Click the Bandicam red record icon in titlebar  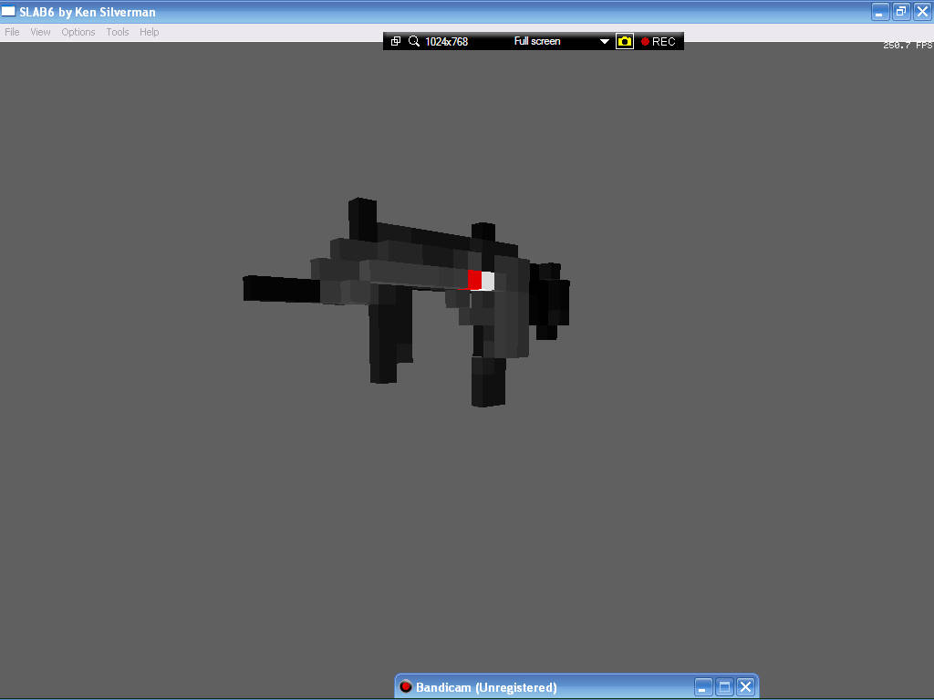(x=406, y=687)
